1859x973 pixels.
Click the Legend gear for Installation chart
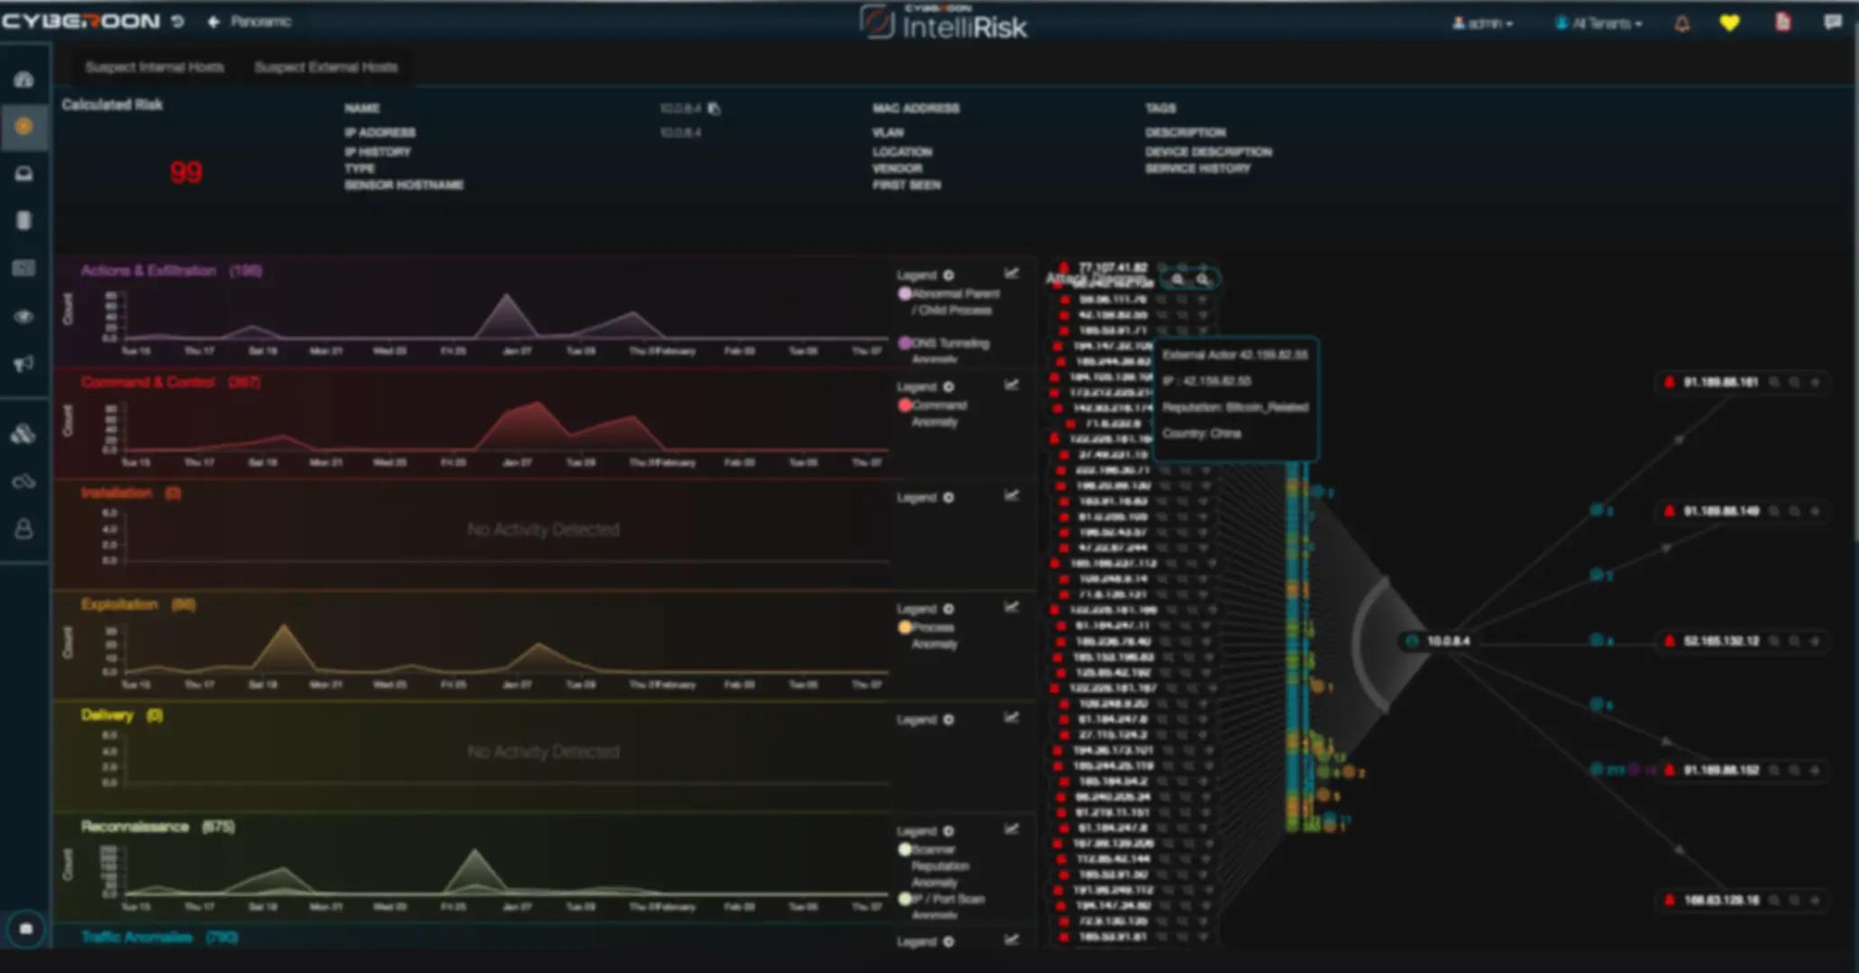coord(948,497)
